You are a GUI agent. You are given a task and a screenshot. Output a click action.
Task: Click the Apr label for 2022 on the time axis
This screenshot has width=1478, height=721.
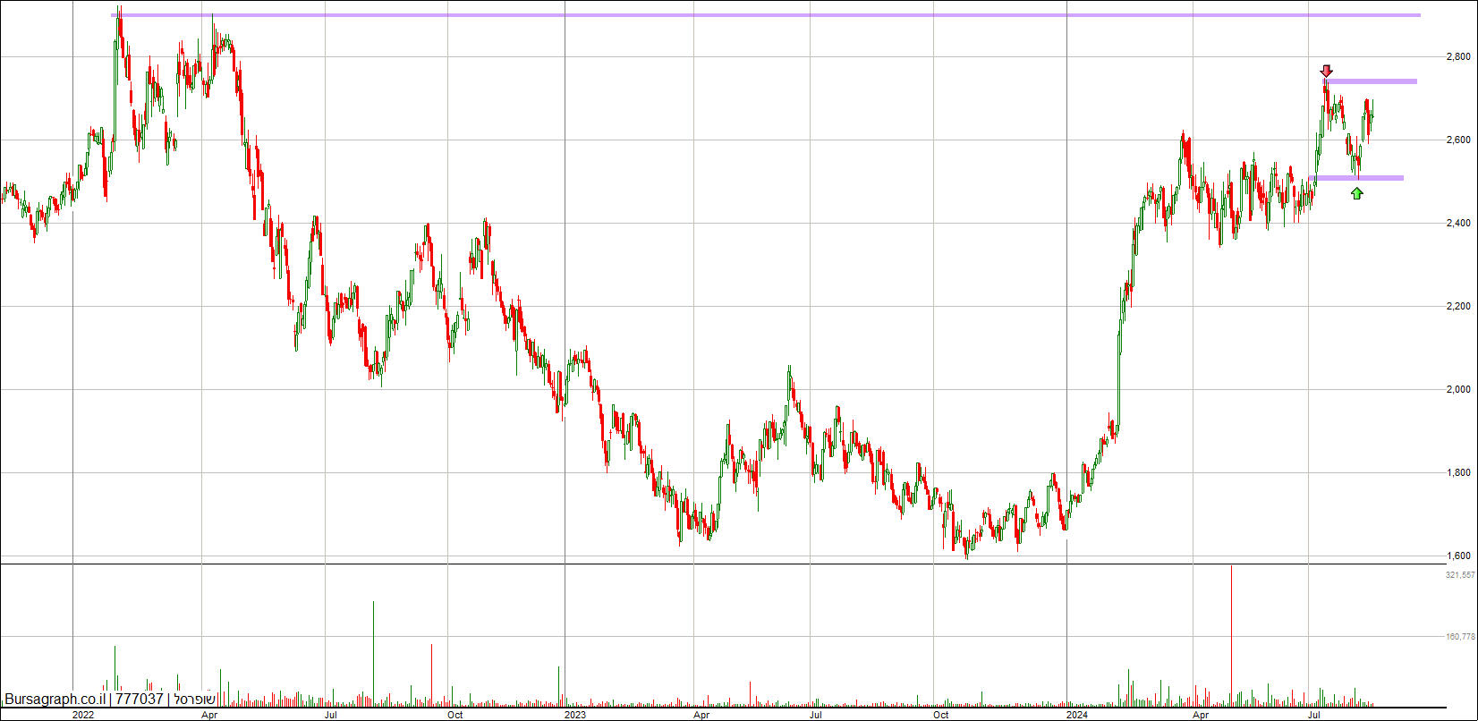tap(209, 715)
